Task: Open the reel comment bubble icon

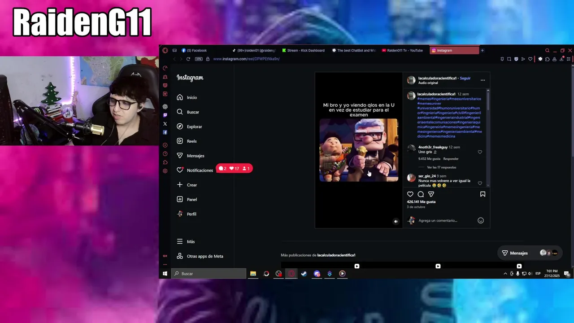Action: pyautogui.click(x=421, y=194)
